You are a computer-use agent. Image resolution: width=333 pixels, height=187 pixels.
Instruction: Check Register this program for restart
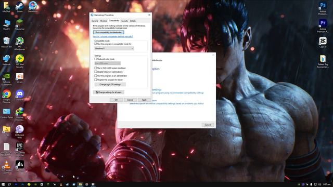[96, 79]
